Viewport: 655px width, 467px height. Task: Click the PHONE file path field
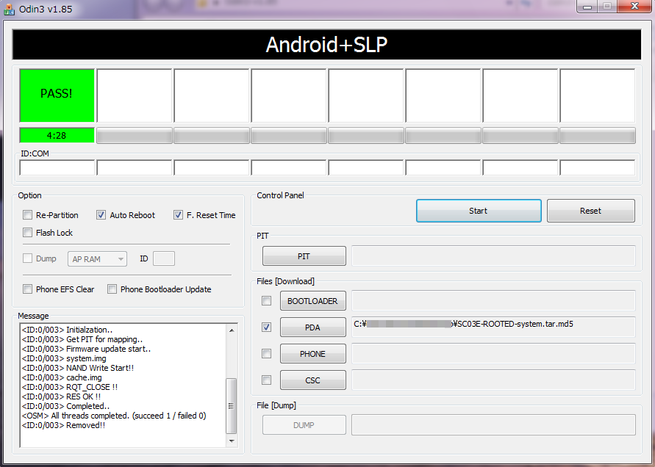coord(493,353)
